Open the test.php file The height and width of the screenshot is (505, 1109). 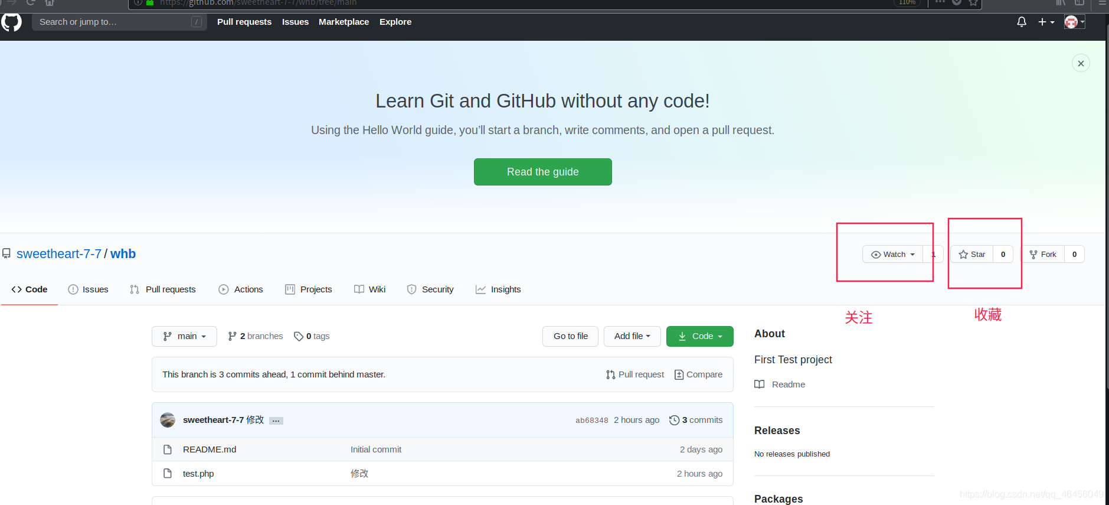pos(198,474)
